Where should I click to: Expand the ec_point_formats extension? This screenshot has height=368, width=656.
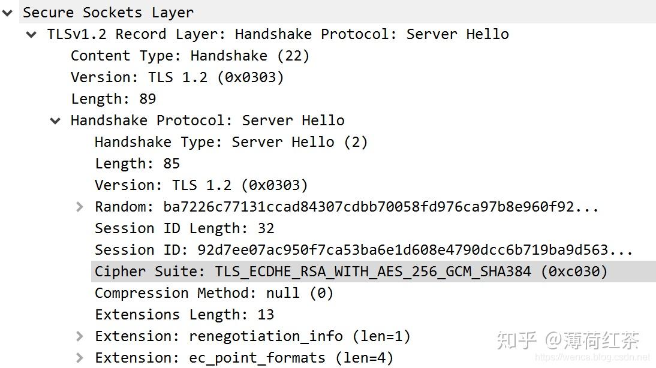click(79, 357)
